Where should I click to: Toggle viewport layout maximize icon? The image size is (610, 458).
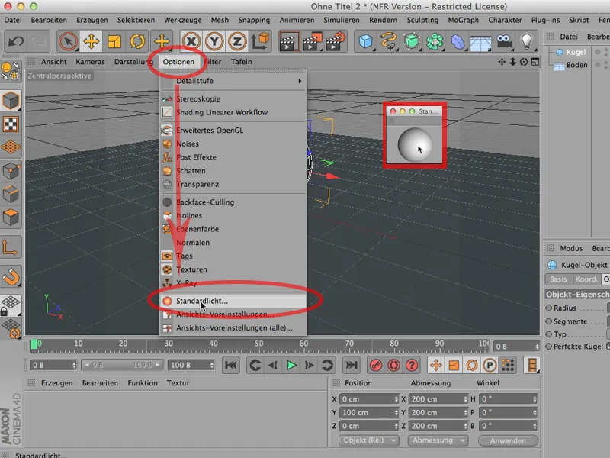[x=535, y=62]
